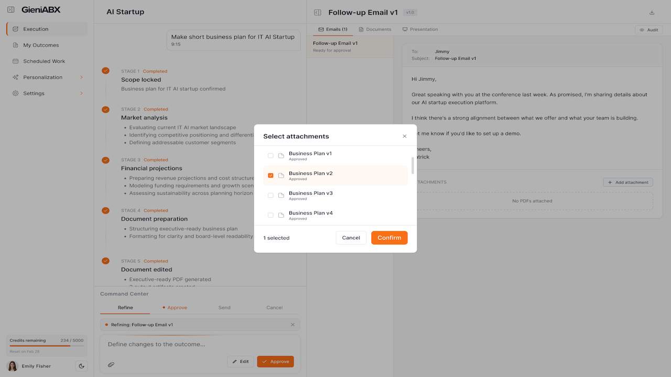Collapse the left sidebar panel icon
671x377 pixels.
click(x=11, y=9)
